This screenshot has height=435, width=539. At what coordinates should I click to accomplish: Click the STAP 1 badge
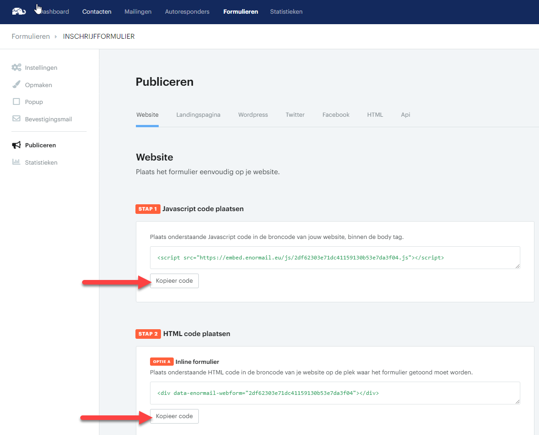click(148, 209)
